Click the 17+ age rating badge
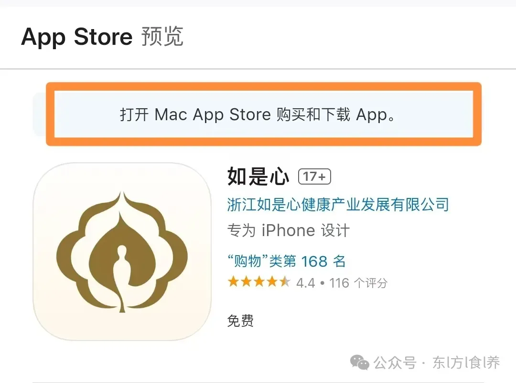This screenshot has height=383, width=516. [314, 177]
